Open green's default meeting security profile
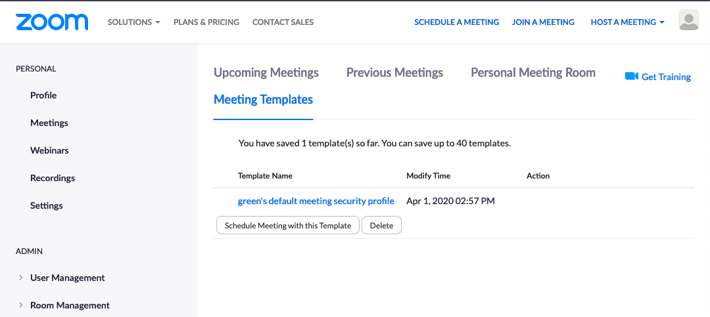This screenshot has width=710, height=317. [x=316, y=201]
